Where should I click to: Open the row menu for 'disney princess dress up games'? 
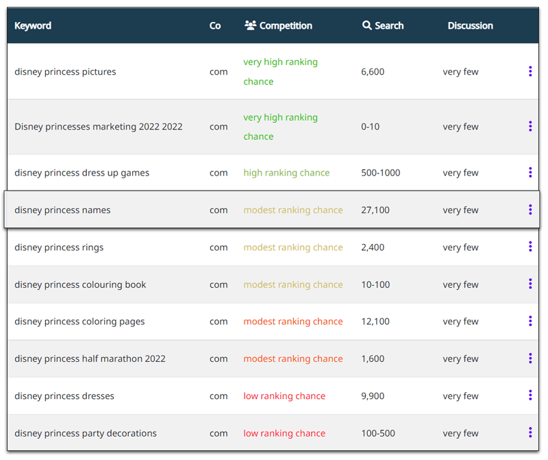530,173
